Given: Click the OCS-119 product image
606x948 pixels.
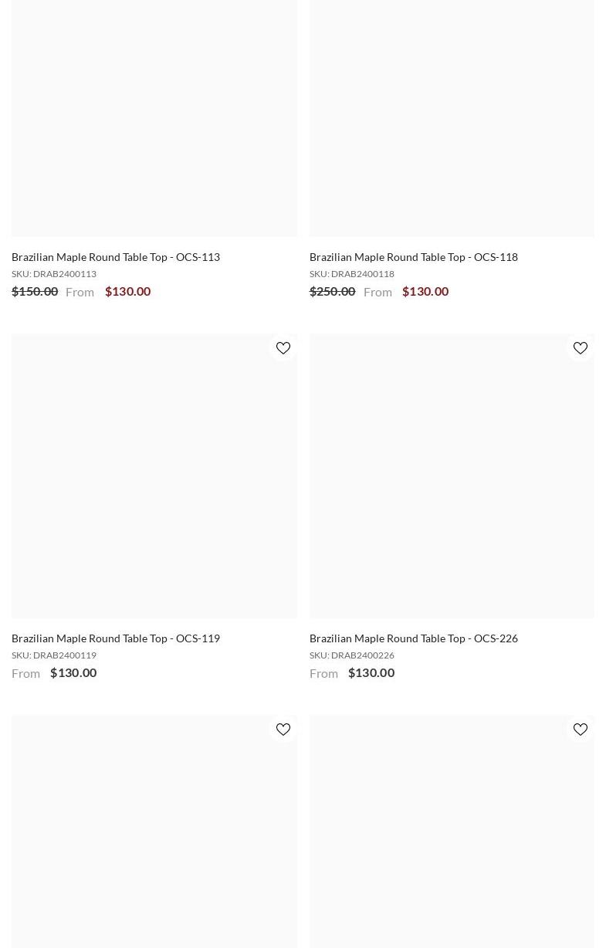Looking at the screenshot, I should [154, 476].
